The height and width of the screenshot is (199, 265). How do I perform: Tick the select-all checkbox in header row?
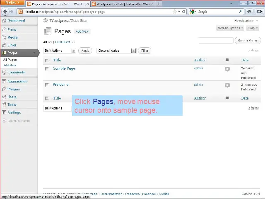[47, 61]
